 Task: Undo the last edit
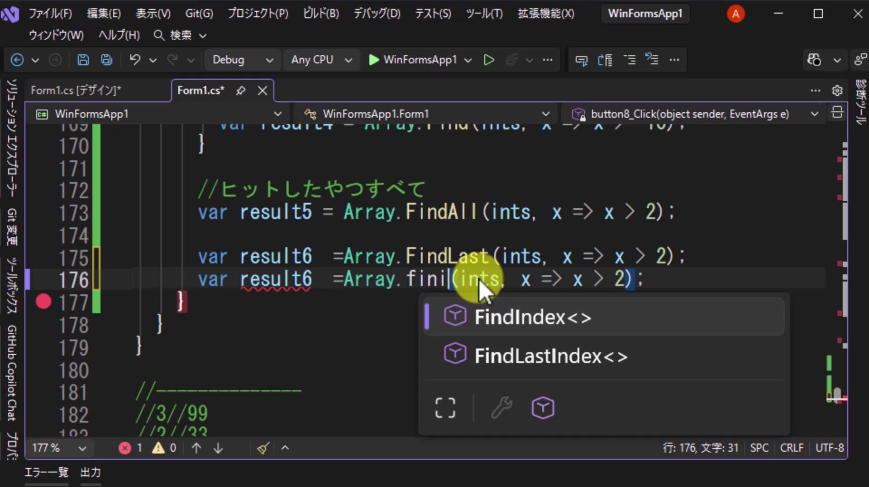tap(135, 60)
